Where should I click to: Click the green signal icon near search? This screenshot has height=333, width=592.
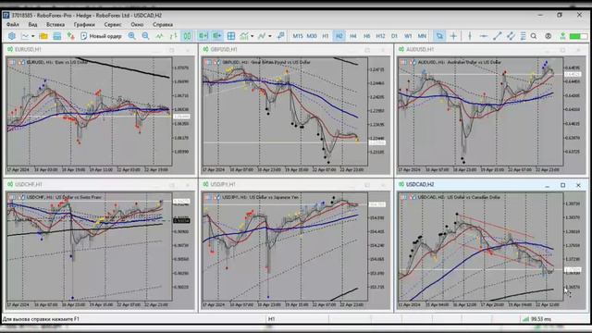562,36
